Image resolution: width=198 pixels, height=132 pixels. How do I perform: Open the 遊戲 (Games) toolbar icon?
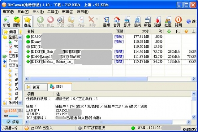point(158,21)
